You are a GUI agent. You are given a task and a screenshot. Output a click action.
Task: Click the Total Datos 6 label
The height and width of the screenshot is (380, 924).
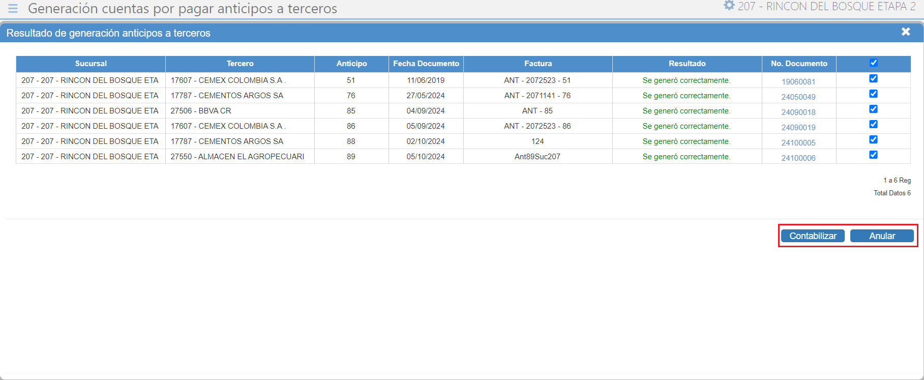[892, 193]
